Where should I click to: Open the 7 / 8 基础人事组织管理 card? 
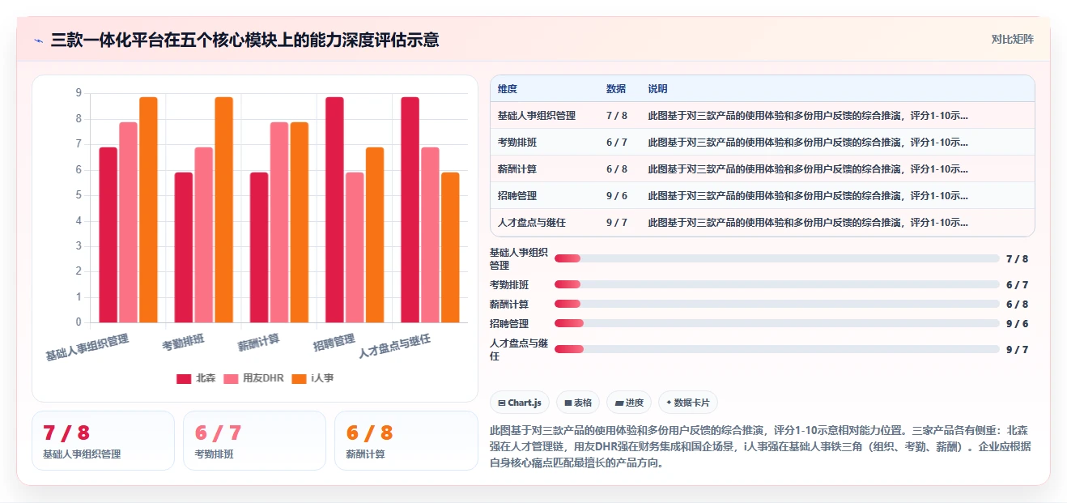[103, 441]
